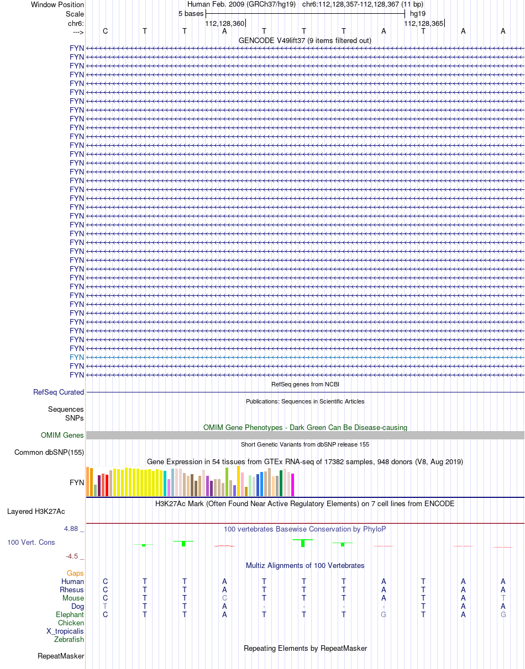
Task: Click the RepeatMasker track label
Action: [x=61, y=656]
